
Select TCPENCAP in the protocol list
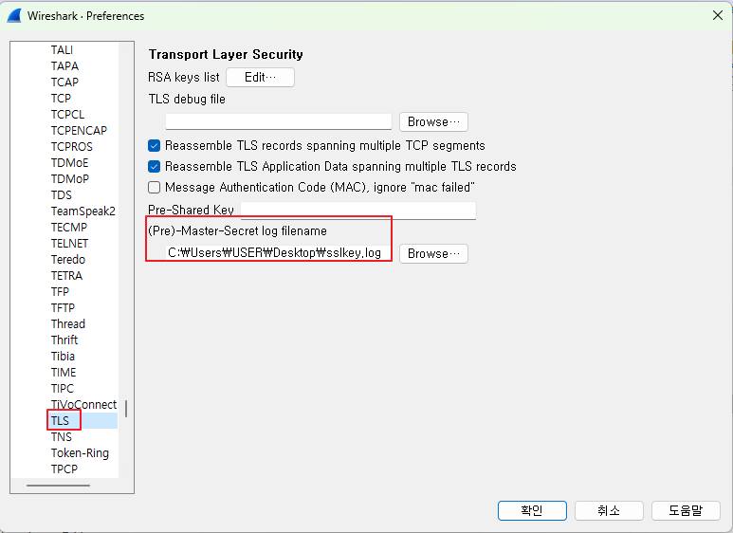[79, 131]
